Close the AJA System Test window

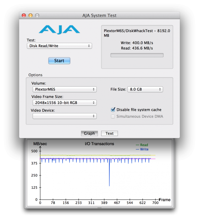pos(24,15)
